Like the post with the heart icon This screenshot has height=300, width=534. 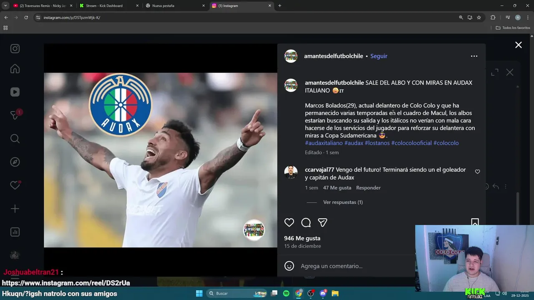coord(289,222)
